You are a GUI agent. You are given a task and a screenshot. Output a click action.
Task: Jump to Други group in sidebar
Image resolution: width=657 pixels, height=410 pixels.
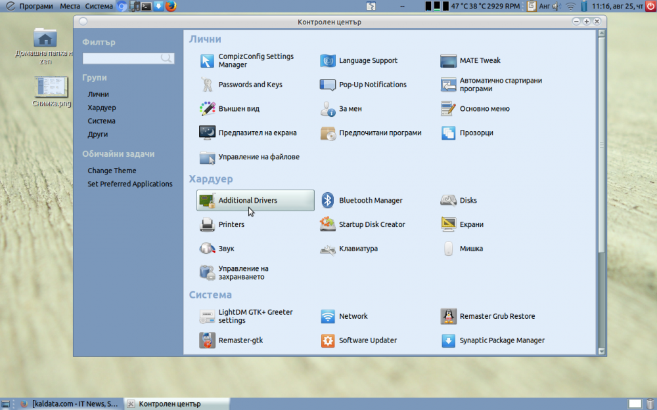pyautogui.click(x=98, y=134)
